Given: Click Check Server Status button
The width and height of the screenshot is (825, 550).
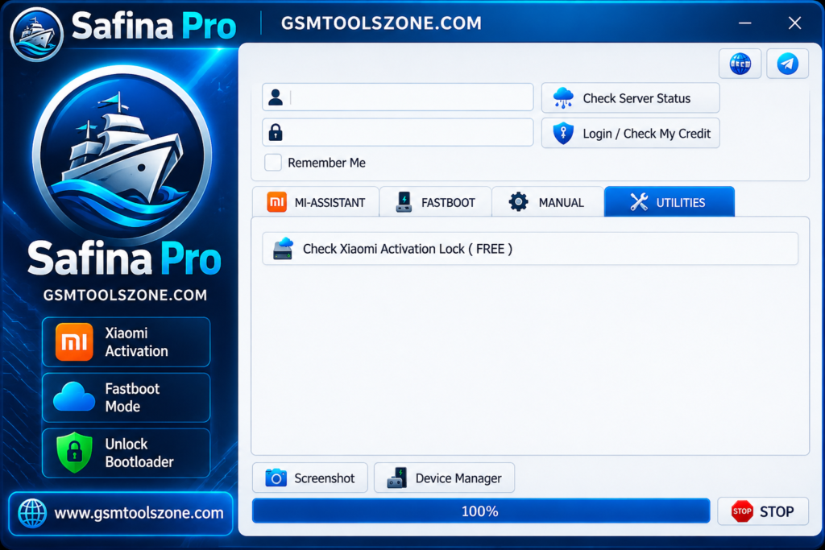Looking at the screenshot, I should coord(630,97).
